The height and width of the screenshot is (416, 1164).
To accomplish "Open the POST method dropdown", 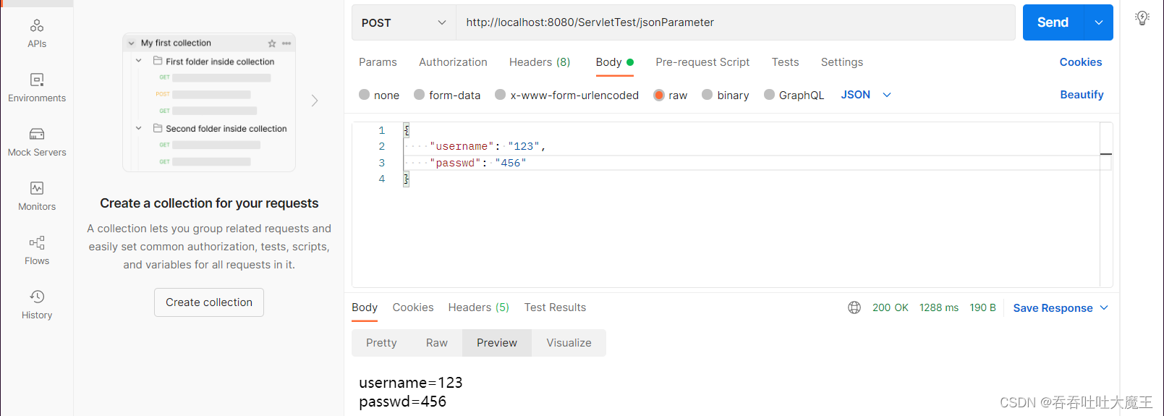I will click(x=404, y=22).
